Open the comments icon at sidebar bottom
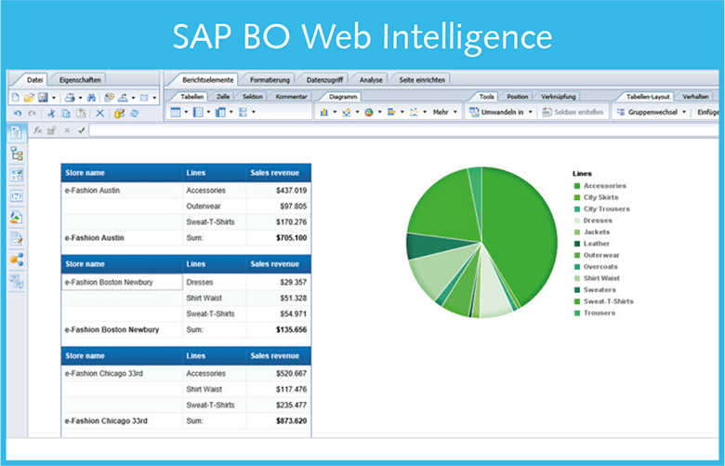 pos(16,281)
